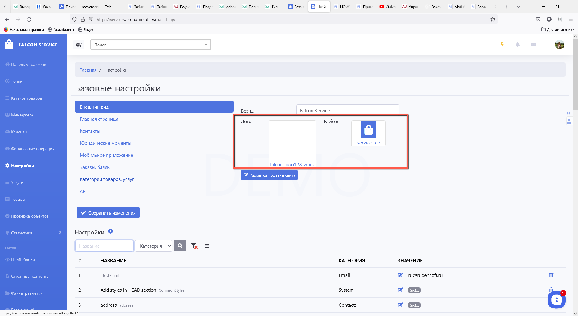Click the magnifier search button in settings

(x=180, y=246)
